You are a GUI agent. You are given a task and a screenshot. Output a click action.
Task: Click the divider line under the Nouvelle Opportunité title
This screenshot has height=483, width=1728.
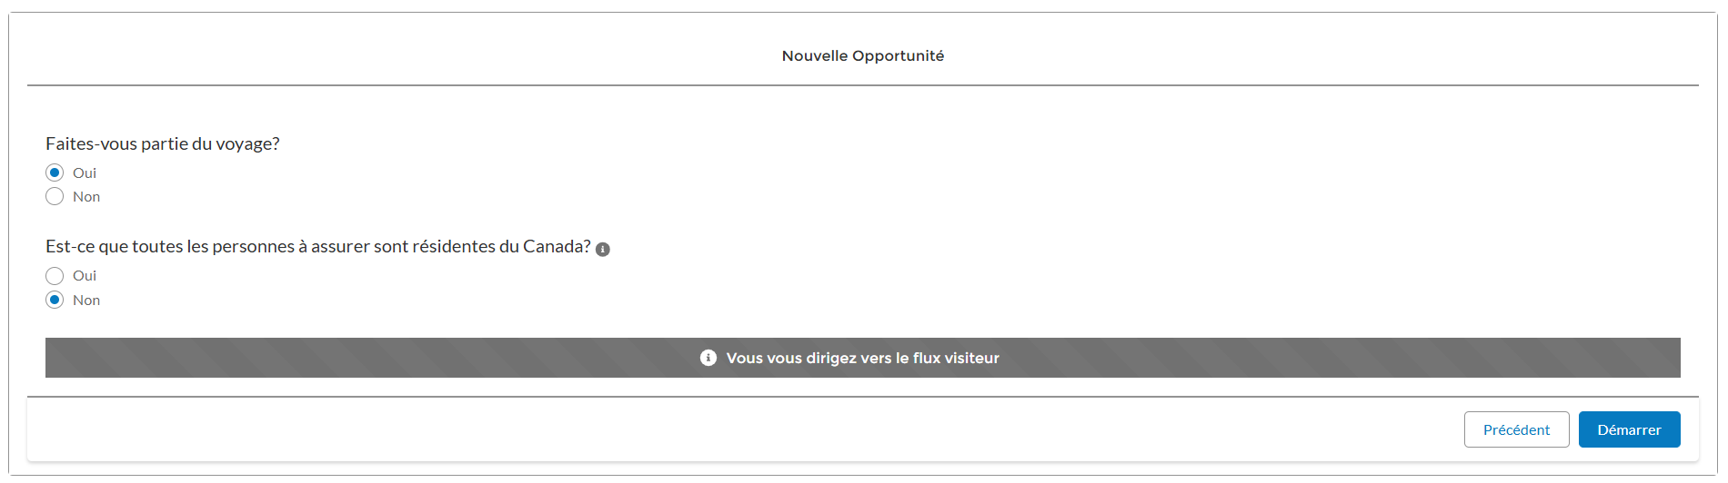pos(863,85)
